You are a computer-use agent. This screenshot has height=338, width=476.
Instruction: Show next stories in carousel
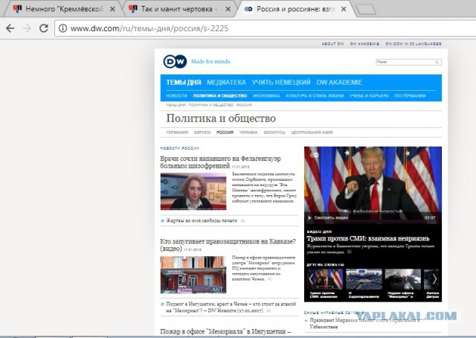tap(434, 279)
